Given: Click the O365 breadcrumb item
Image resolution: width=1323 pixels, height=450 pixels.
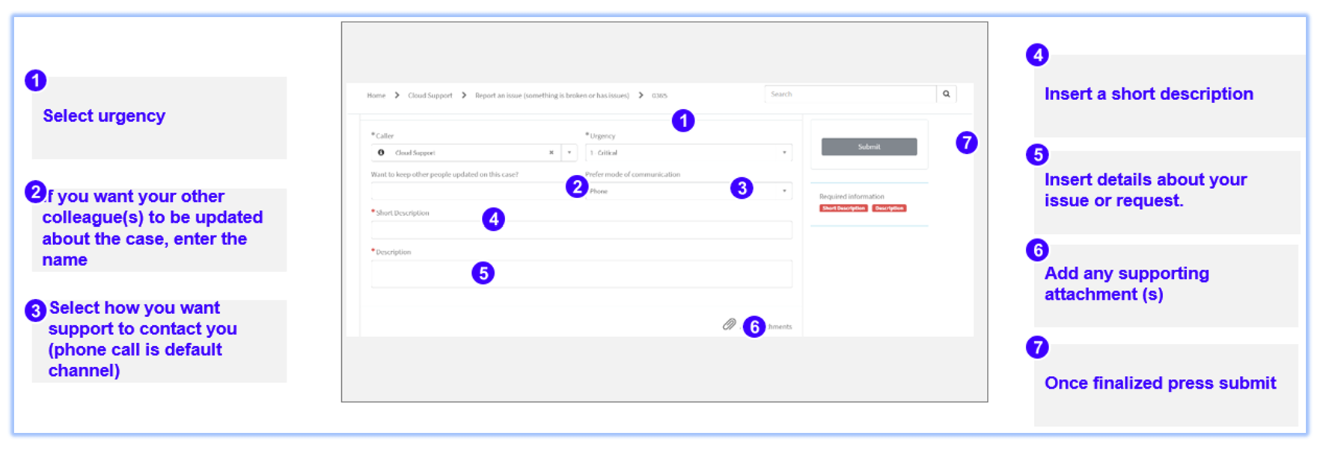Looking at the screenshot, I should pos(659,96).
